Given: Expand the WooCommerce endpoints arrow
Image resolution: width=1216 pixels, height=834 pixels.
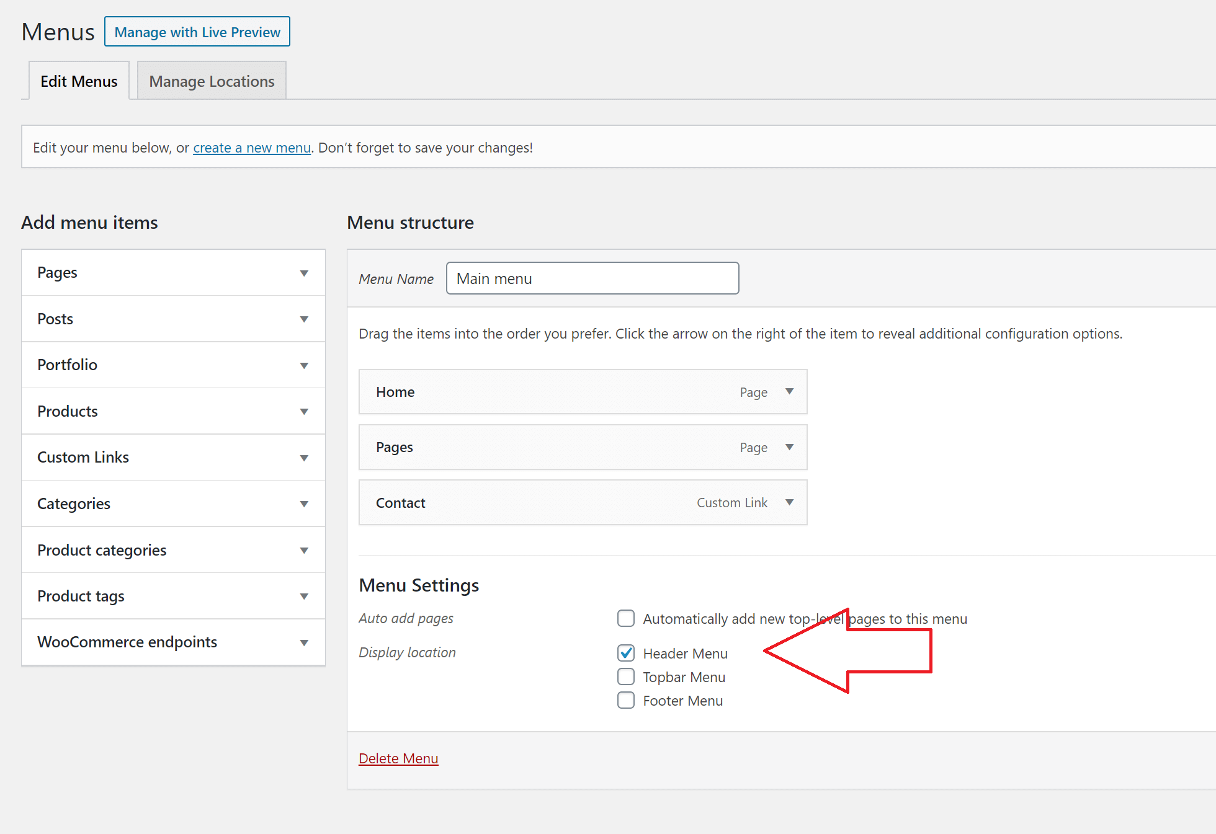Looking at the screenshot, I should point(304,643).
